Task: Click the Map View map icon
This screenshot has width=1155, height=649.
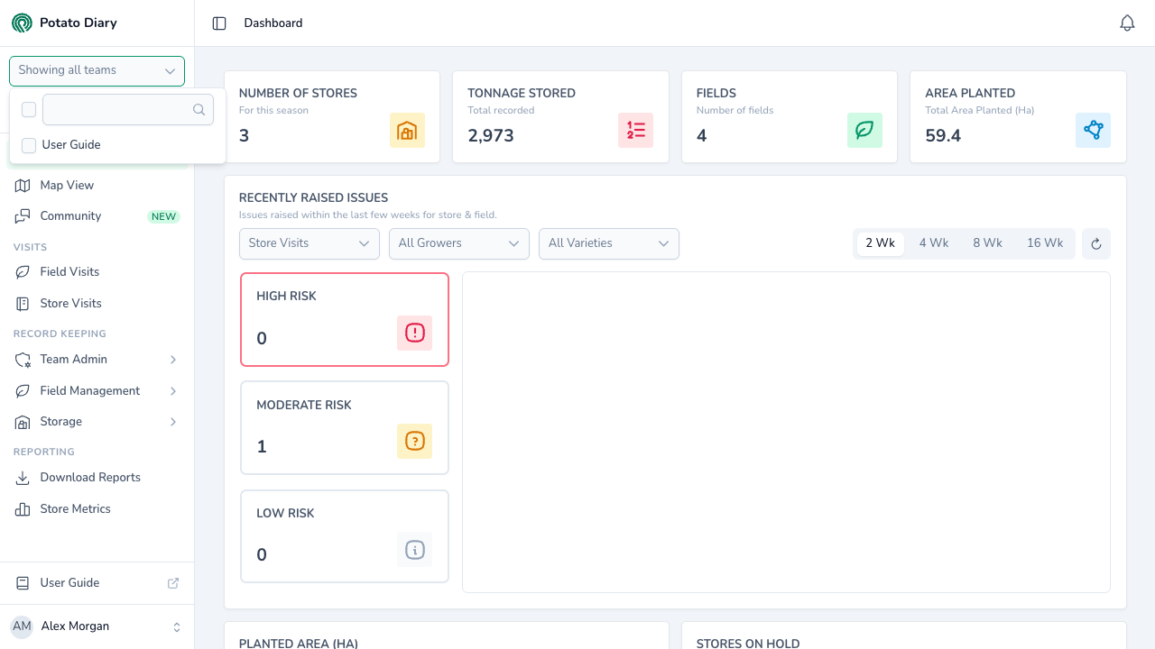Action: tap(23, 186)
